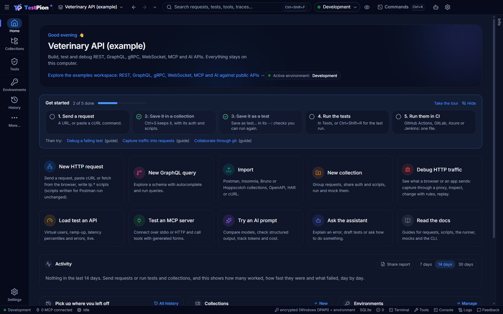Check off step 4 Run the tests

tap(312, 117)
